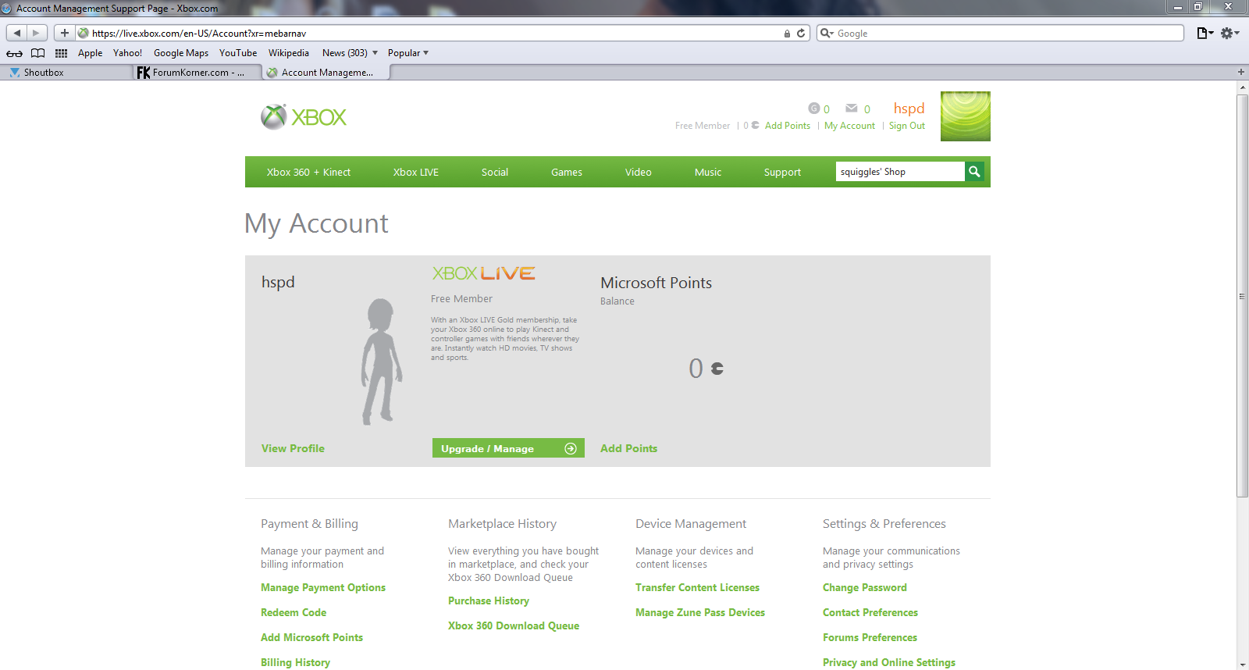Expand the Popular bookmarks dropdown
Image resolution: width=1249 pixels, height=670 pixels.
tap(408, 53)
